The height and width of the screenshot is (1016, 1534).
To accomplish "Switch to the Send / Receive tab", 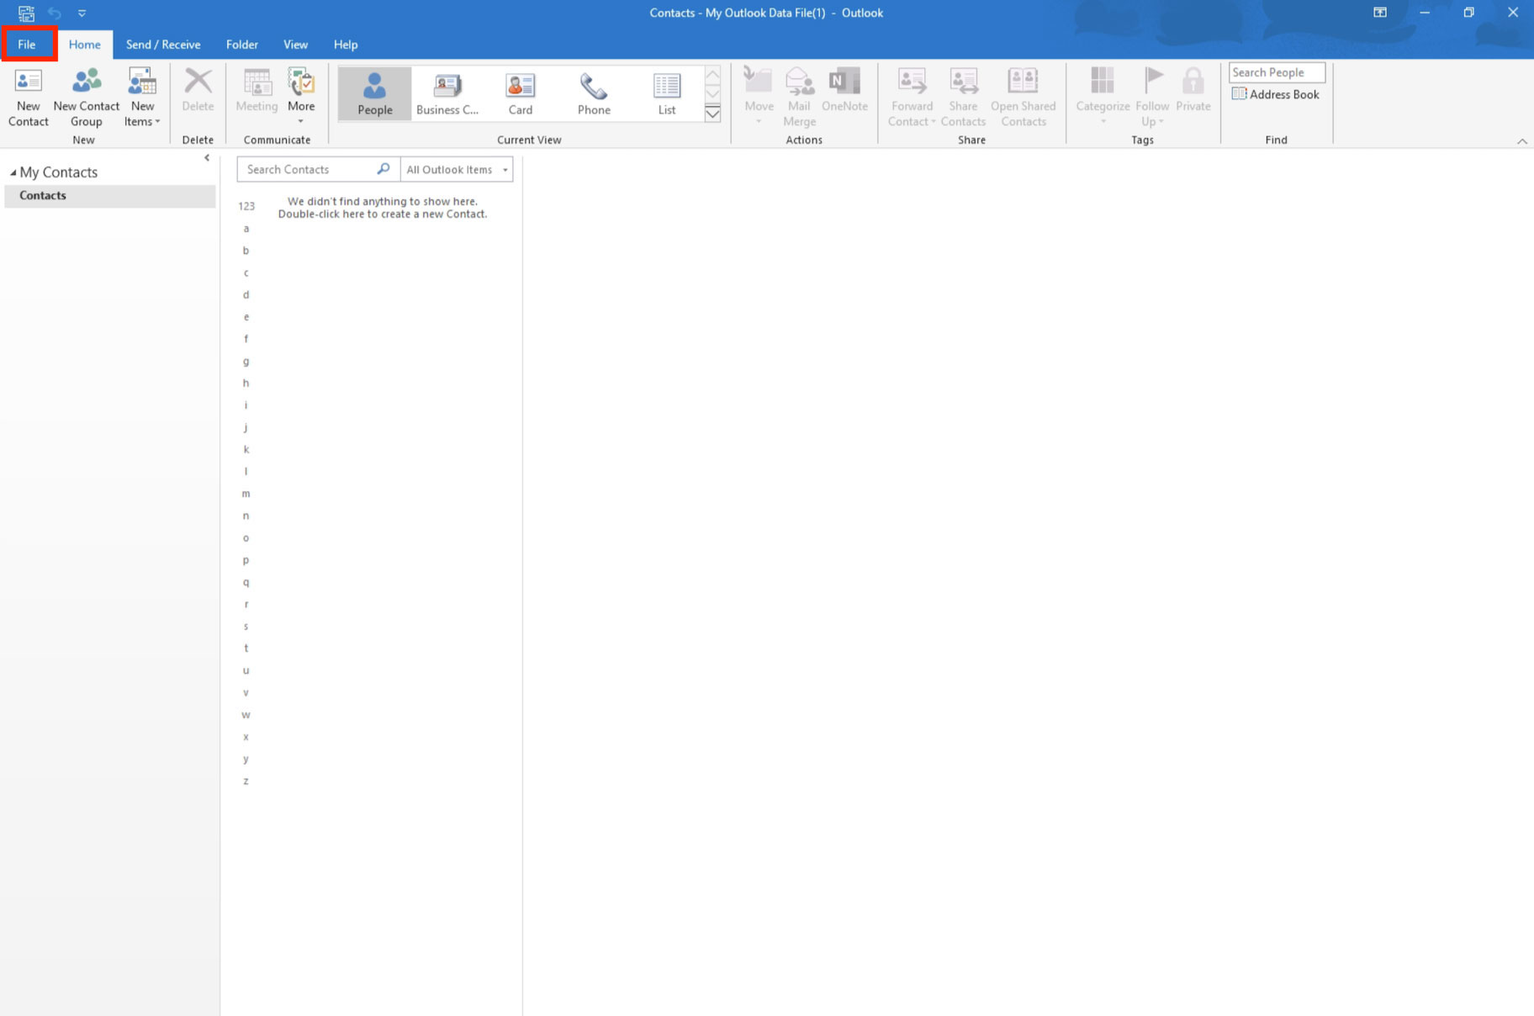I will pos(163,45).
